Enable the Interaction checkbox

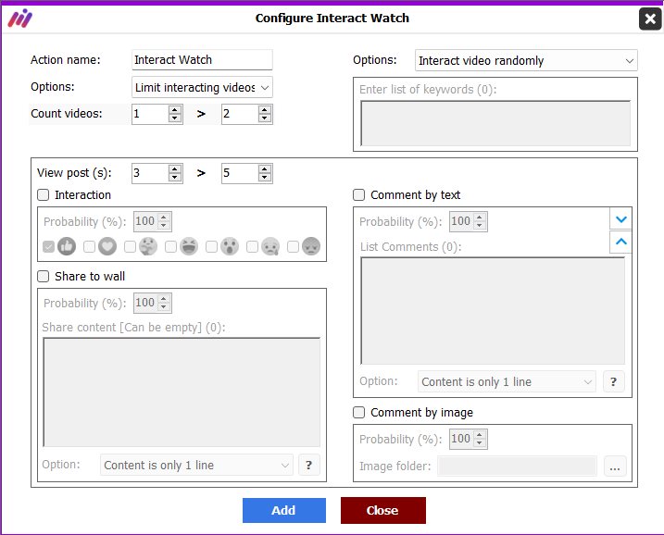pos(44,194)
